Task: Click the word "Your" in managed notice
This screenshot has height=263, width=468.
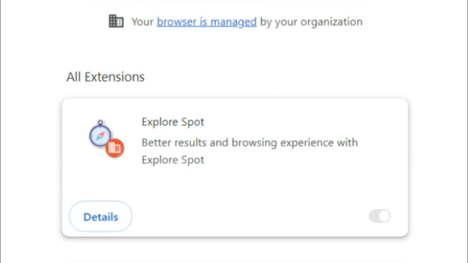Action: point(142,22)
